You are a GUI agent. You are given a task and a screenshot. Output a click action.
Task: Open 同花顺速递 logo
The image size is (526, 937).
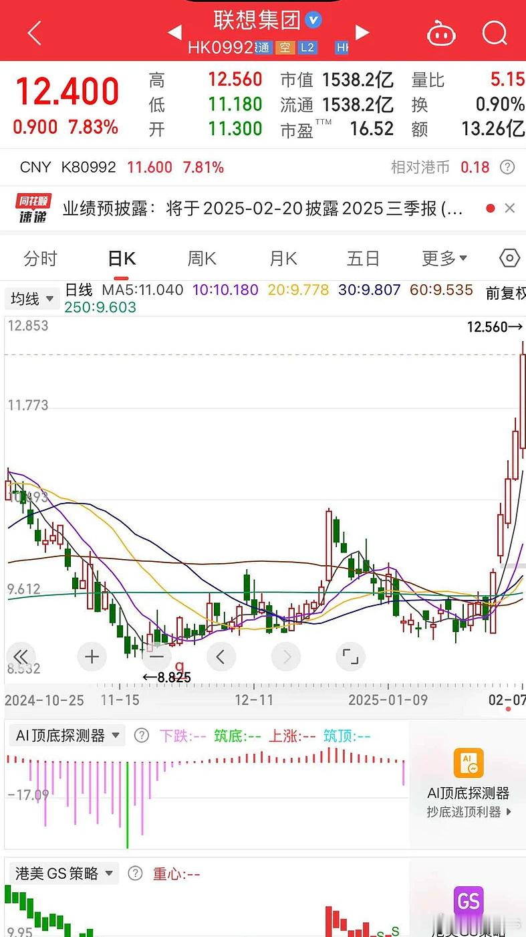(x=34, y=209)
